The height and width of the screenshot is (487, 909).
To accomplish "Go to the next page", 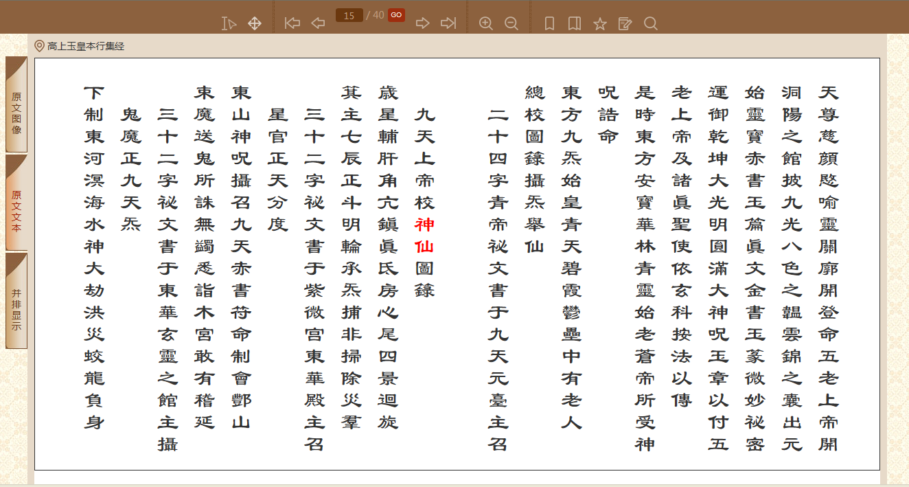I will pos(423,24).
